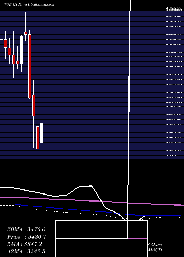Image resolution: width=184 pixels, height=257 pixels.
Task: Click the 12MA : 3342.5 text
Action: 26,251
